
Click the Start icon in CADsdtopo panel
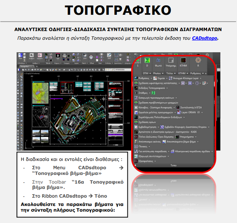point(20,56)
